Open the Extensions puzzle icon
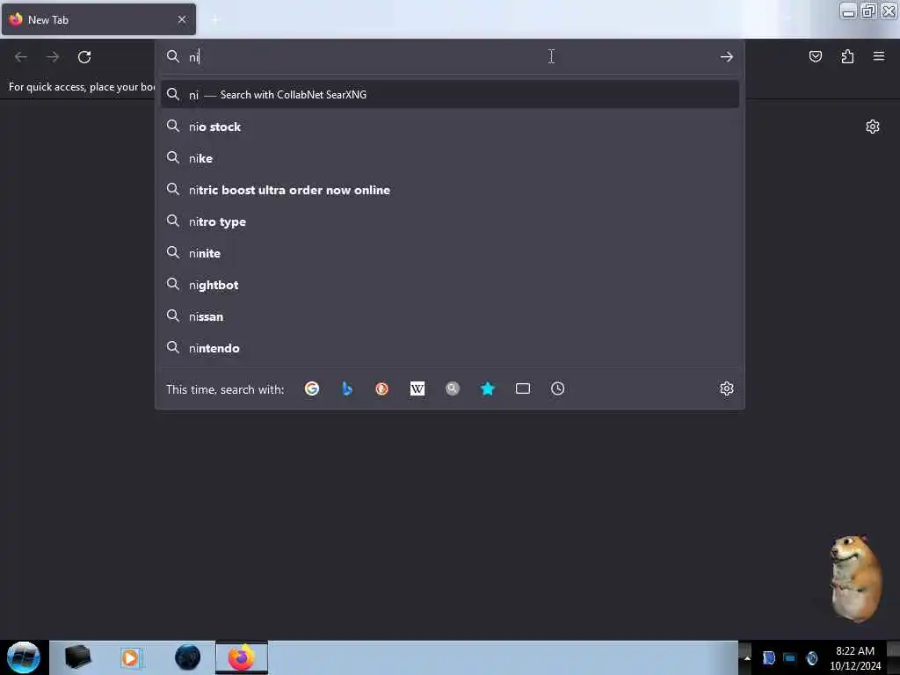The image size is (900, 675). (x=847, y=56)
